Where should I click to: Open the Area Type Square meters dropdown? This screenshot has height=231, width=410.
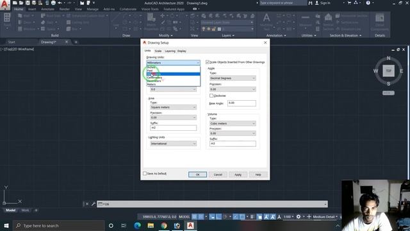(x=173, y=107)
